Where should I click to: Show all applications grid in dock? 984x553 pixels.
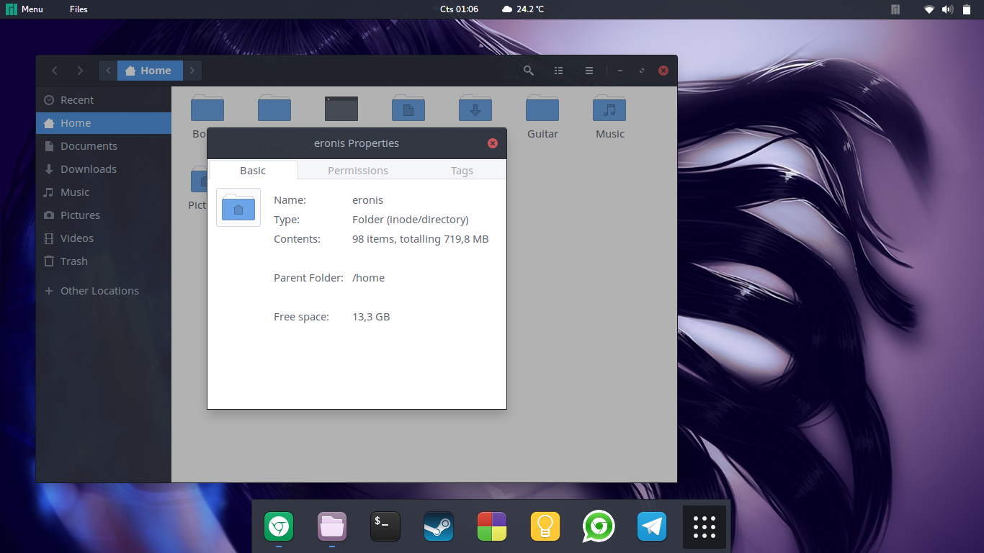(x=705, y=527)
